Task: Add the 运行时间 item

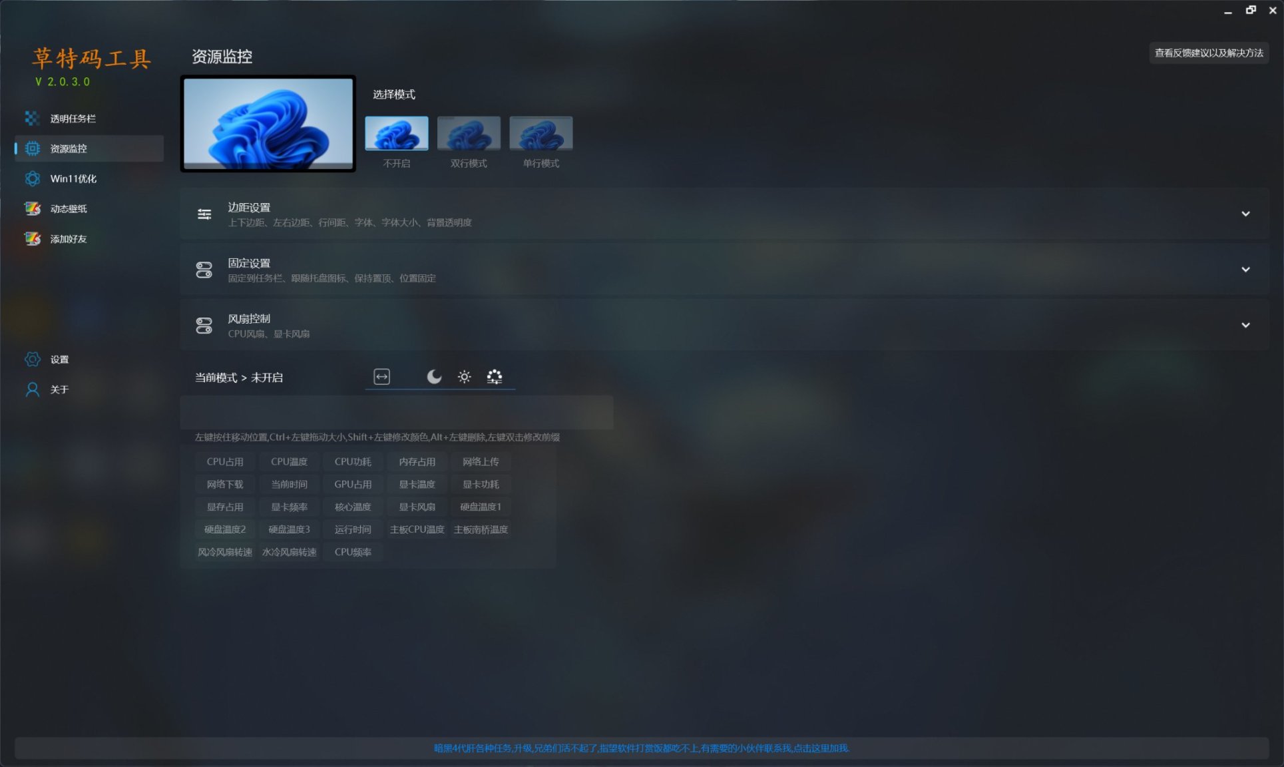Action: tap(353, 529)
